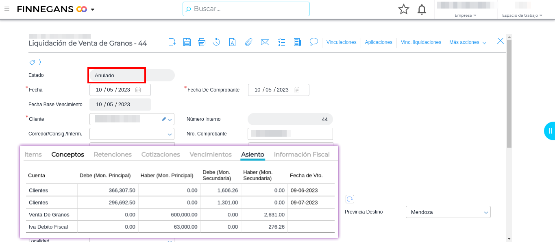Open the blue side panel handle
555x242 pixels.
550,131
